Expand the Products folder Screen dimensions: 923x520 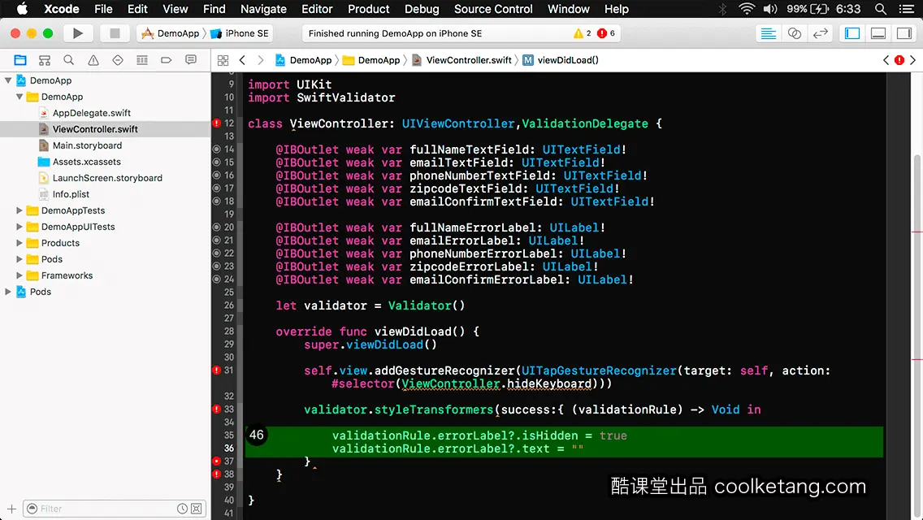pos(19,243)
